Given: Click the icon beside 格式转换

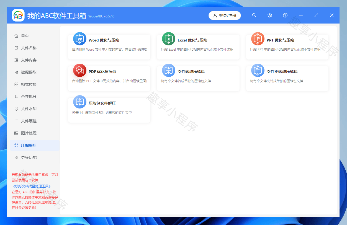Looking at the screenshot, I should (x=16, y=84).
